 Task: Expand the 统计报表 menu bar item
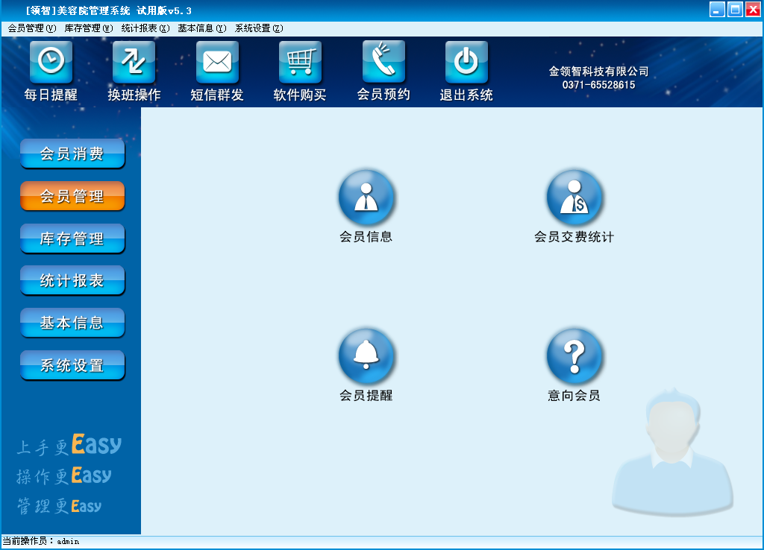[145, 28]
